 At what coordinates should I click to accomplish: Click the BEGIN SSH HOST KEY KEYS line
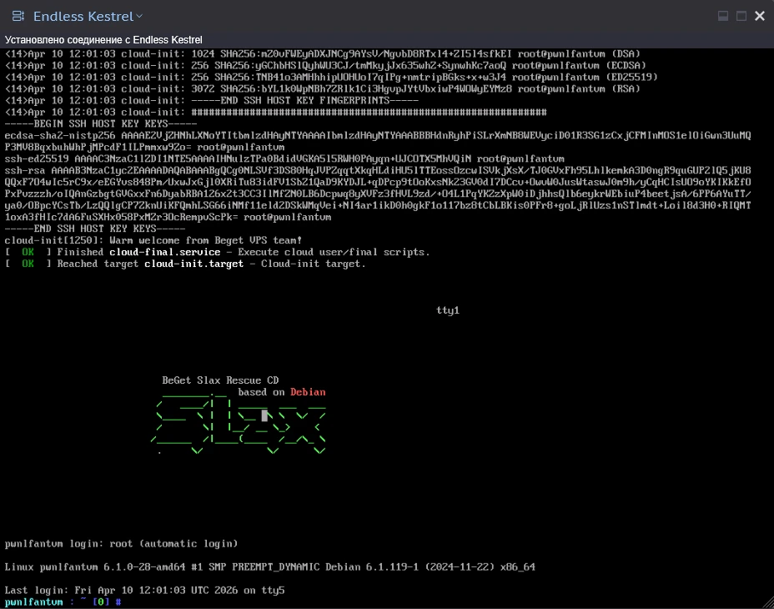click(101, 123)
